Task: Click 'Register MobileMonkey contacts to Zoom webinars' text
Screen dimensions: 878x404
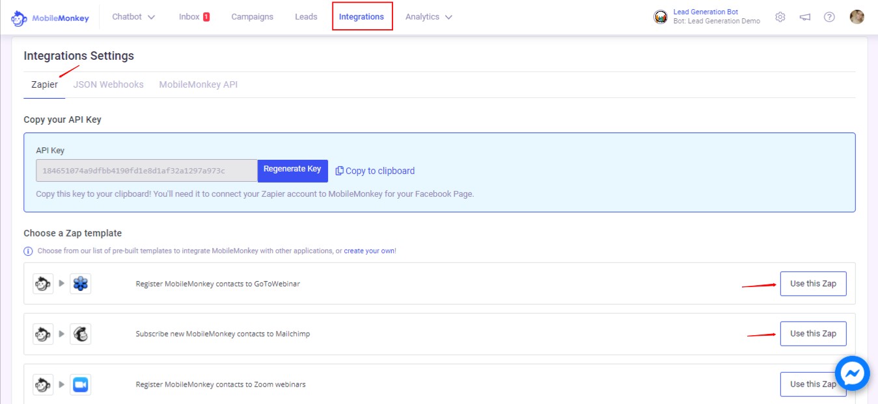Action: pyautogui.click(x=221, y=385)
